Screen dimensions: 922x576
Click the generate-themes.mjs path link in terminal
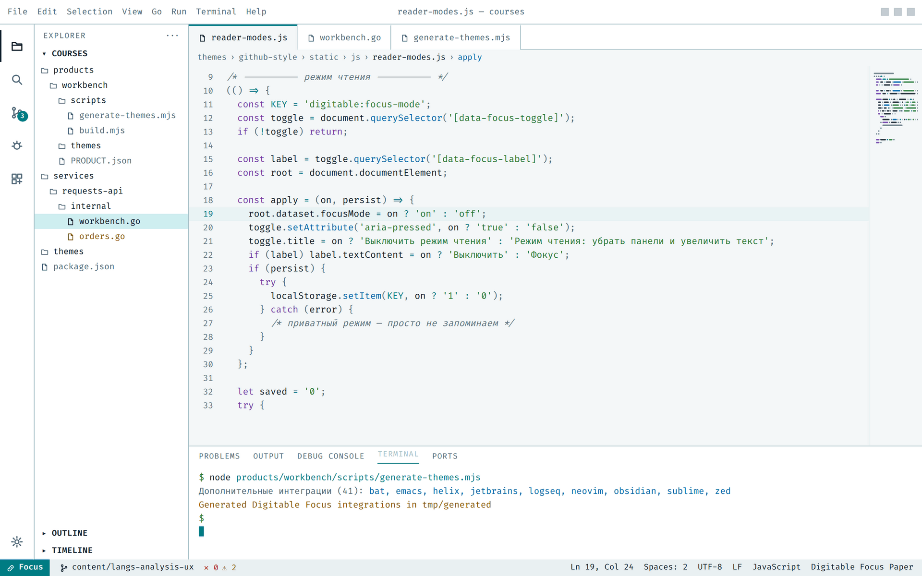(x=358, y=478)
